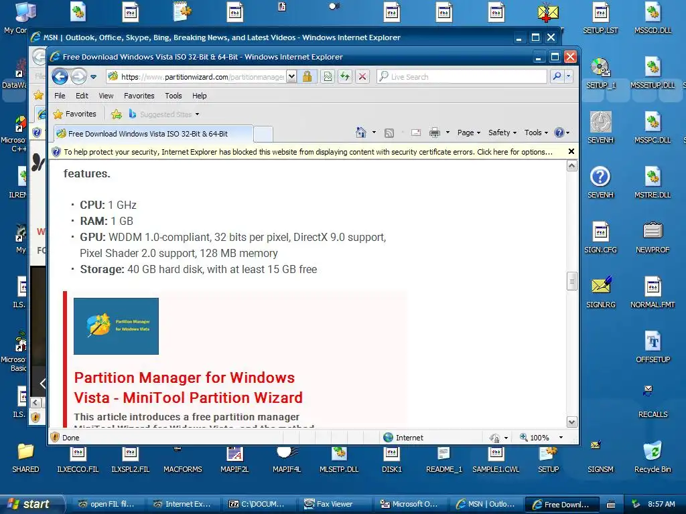Stop loading with the red X icon
Screen dimensions: 686x514
click(362, 77)
